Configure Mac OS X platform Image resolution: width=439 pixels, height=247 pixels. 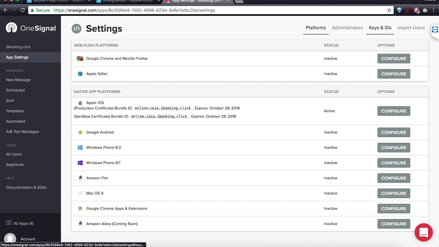[394, 193]
